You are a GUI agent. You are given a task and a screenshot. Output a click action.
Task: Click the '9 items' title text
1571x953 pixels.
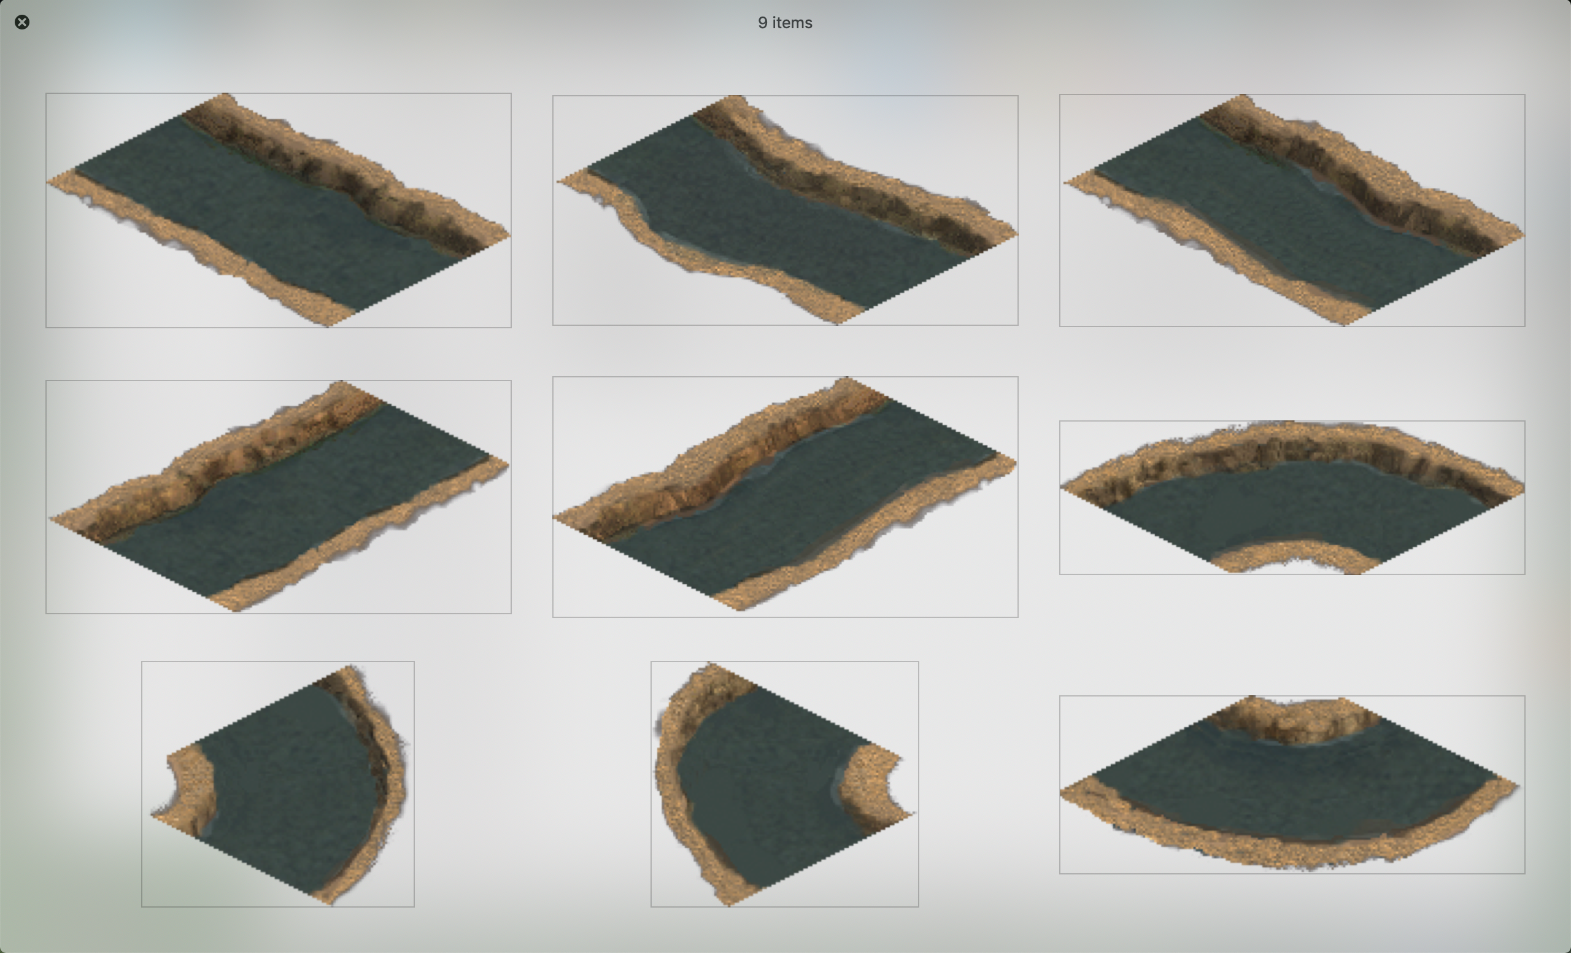784,23
